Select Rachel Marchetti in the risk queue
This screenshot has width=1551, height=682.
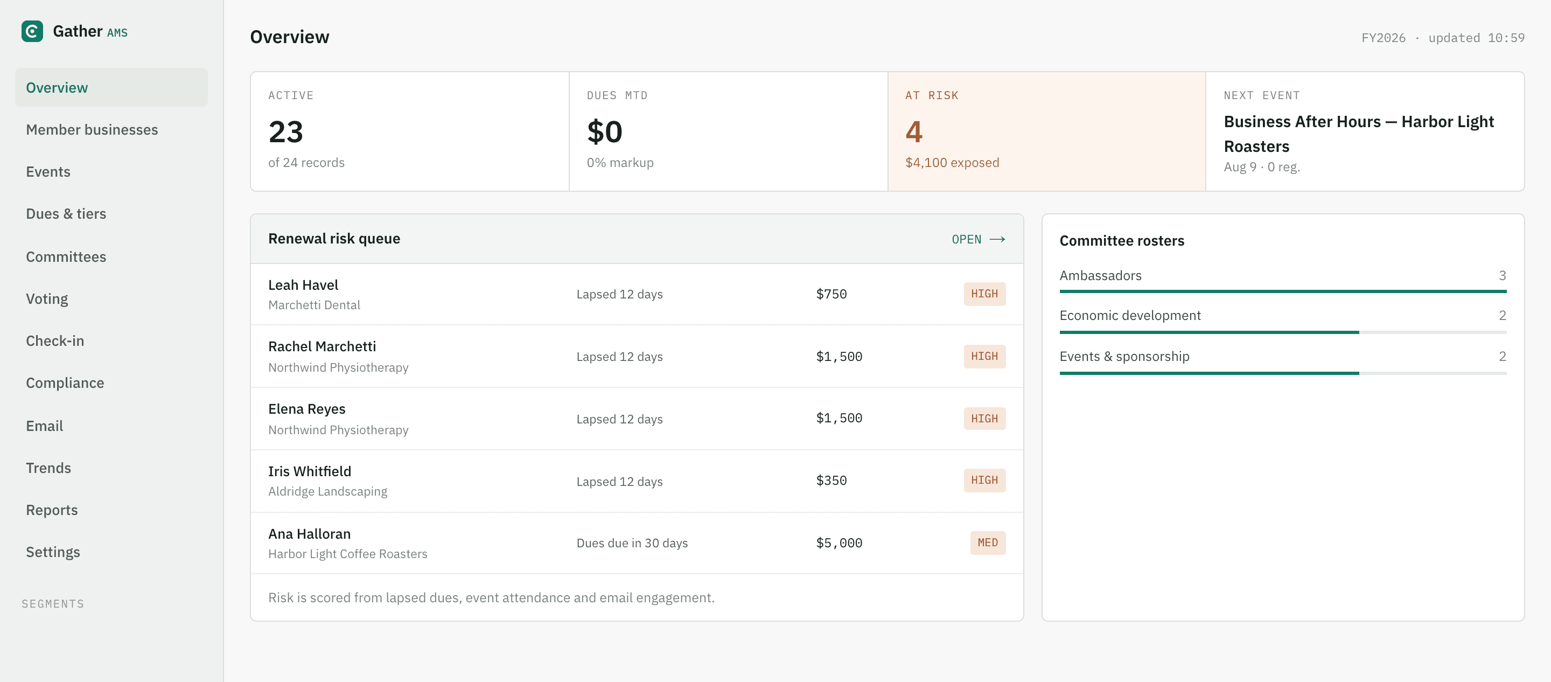(637, 357)
